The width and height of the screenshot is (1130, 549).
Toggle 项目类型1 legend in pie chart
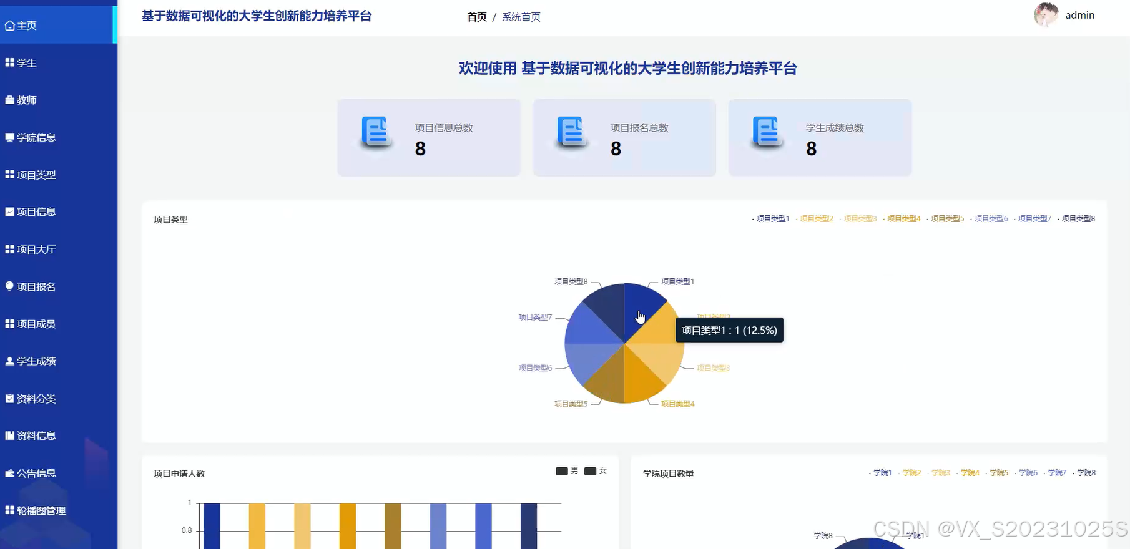pyautogui.click(x=771, y=219)
